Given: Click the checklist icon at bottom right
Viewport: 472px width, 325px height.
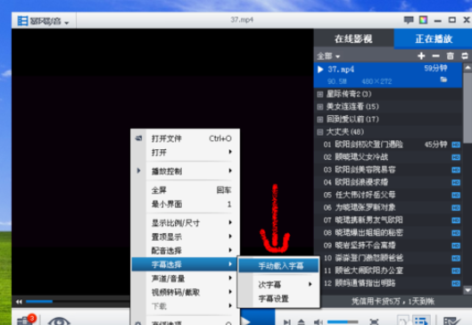Looking at the screenshot, I should 452,321.
